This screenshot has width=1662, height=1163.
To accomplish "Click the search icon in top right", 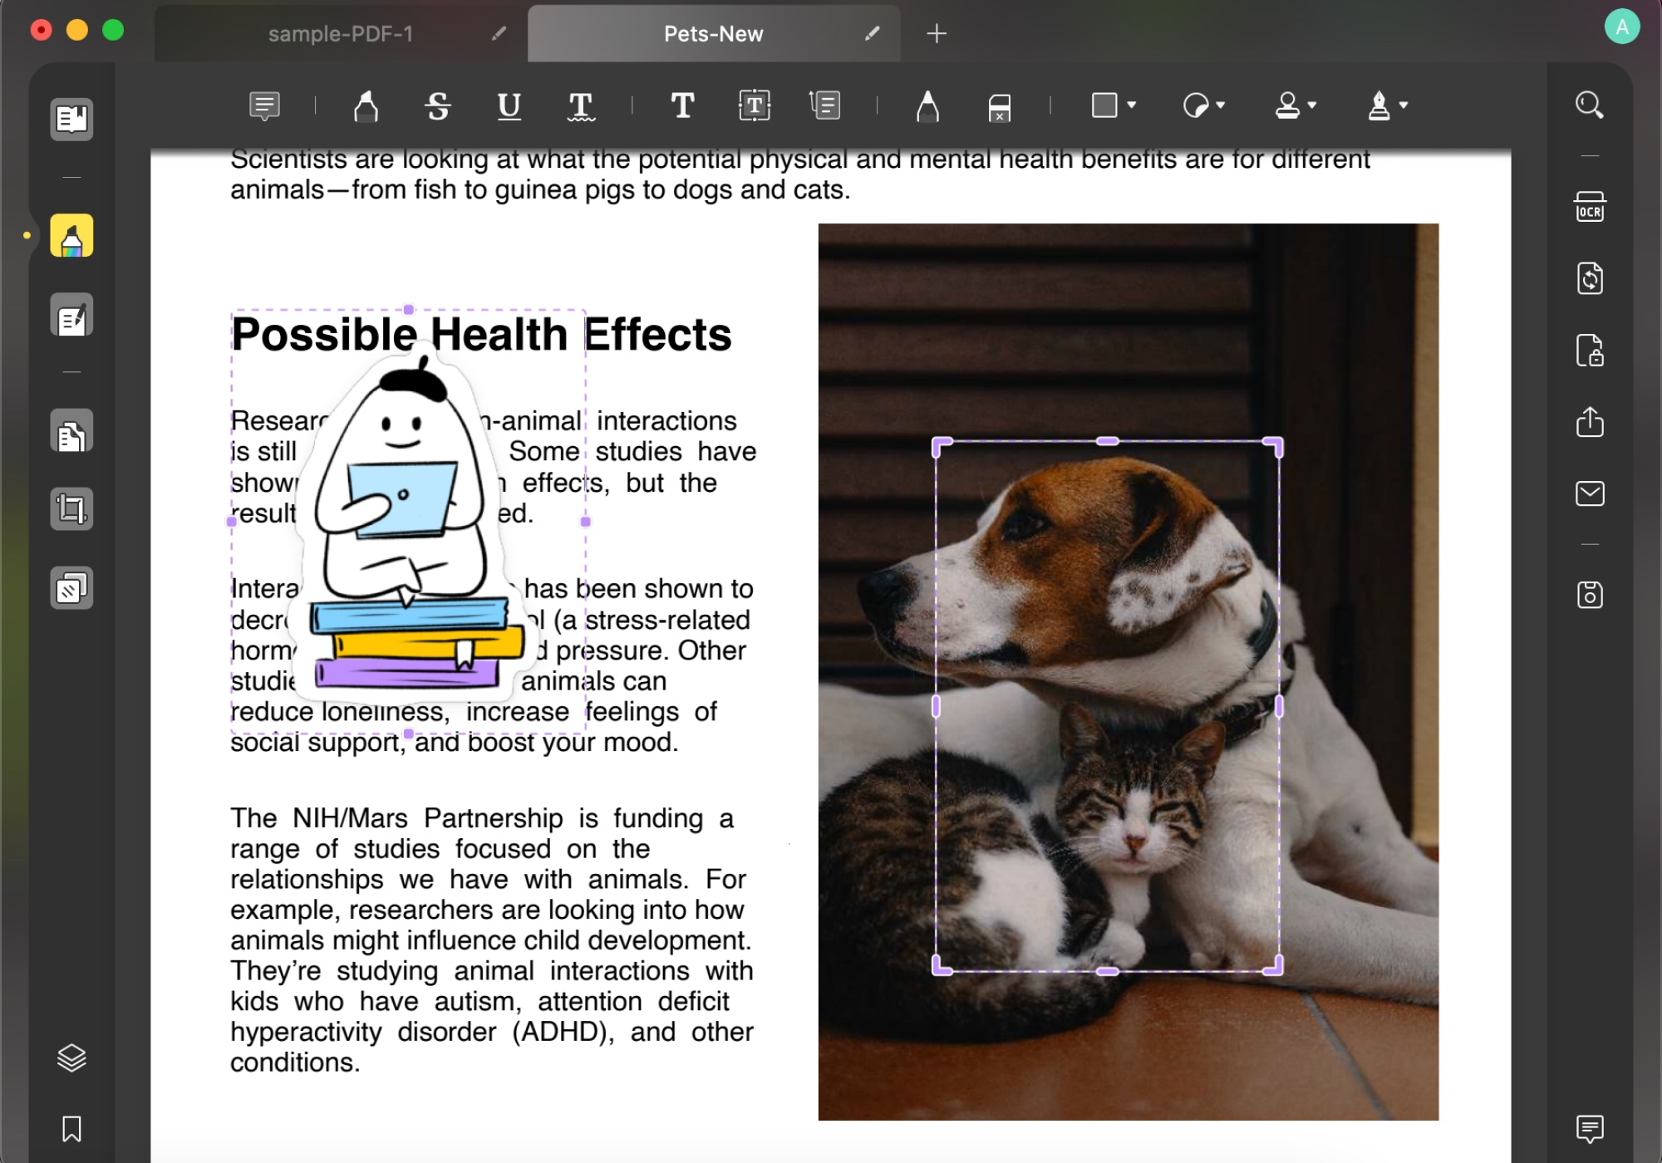I will (x=1589, y=106).
